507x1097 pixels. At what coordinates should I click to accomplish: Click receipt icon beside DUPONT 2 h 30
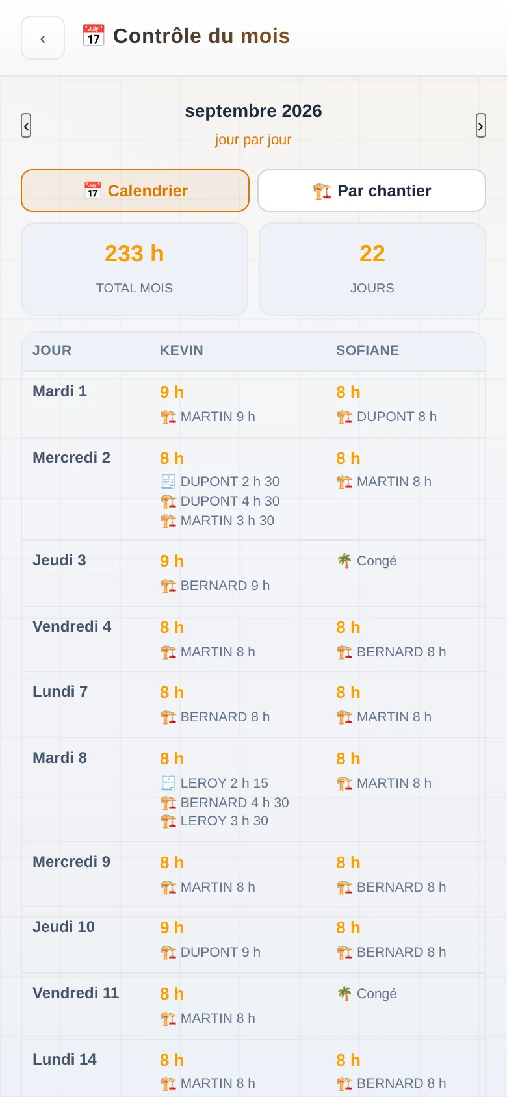pyautogui.click(x=168, y=482)
